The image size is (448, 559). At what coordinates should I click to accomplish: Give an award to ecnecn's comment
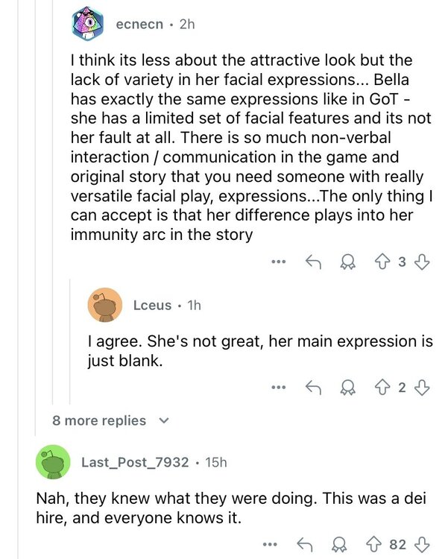[347, 262]
